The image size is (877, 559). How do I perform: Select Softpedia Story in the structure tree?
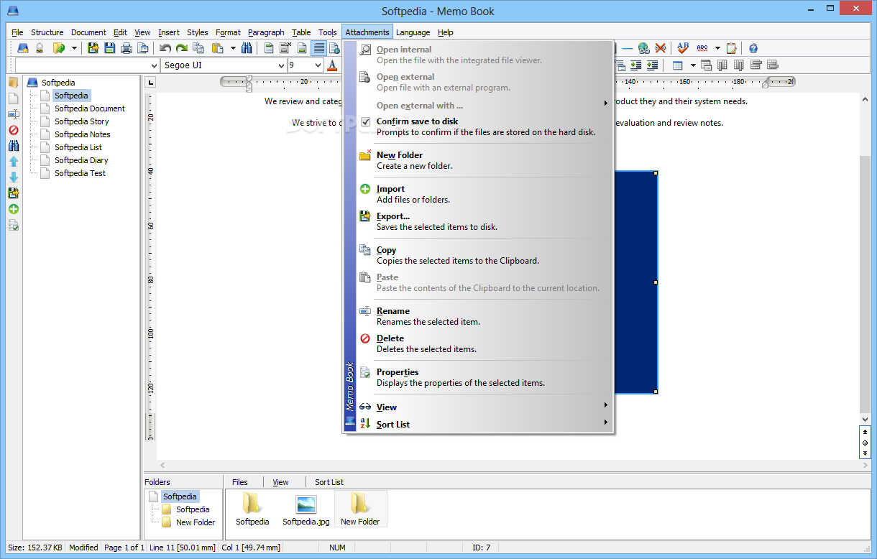[82, 121]
